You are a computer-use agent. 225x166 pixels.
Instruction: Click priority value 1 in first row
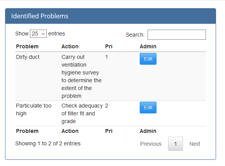(107, 57)
